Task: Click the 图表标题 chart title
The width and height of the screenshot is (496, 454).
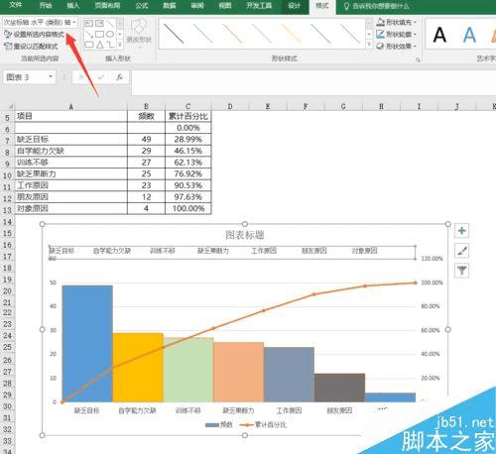Action: point(245,235)
